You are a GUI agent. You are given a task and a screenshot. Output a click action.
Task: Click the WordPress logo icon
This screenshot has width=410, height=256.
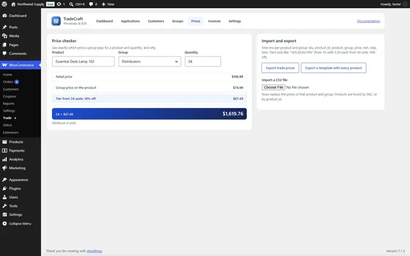coord(4,4)
